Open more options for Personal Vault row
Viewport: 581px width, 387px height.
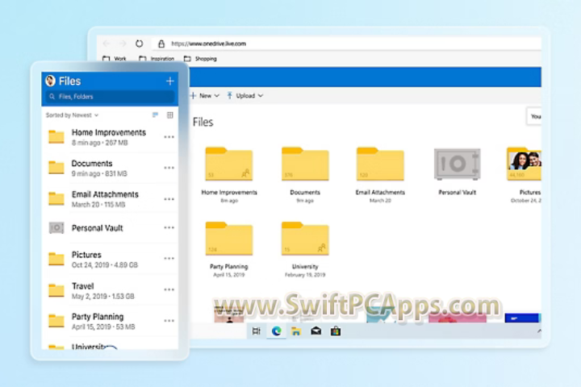(x=169, y=227)
